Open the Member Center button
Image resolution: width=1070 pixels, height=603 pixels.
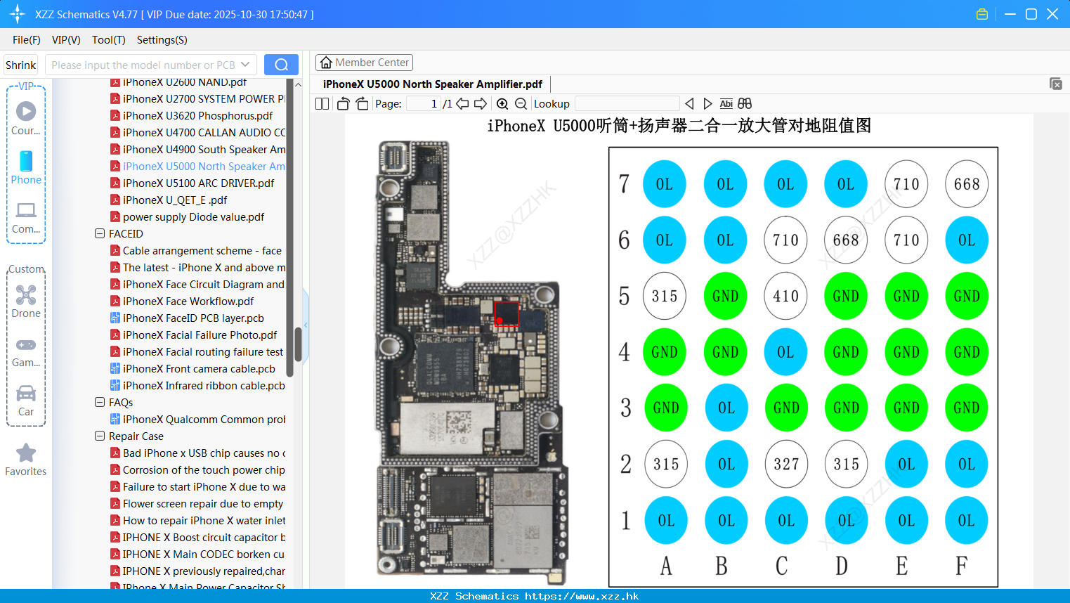coord(364,63)
